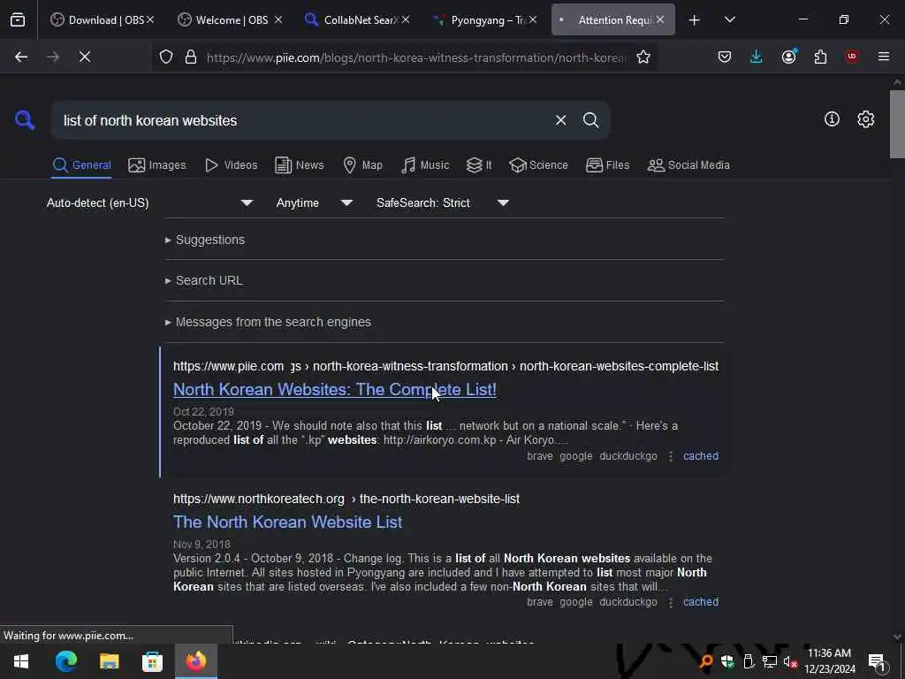Open the notification center
This screenshot has width=905, height=679.
pyautogui.click(x=877, y=661)
